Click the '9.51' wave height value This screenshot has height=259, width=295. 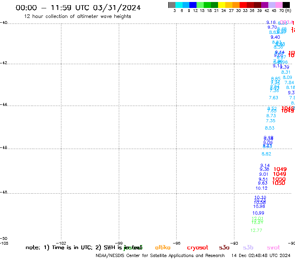pos(263,179)
